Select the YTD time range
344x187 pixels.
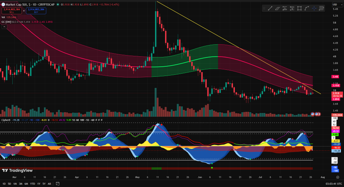[x=32, y=183]
